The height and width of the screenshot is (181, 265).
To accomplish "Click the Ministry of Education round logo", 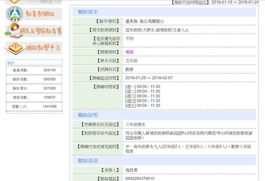I will 15,14.
